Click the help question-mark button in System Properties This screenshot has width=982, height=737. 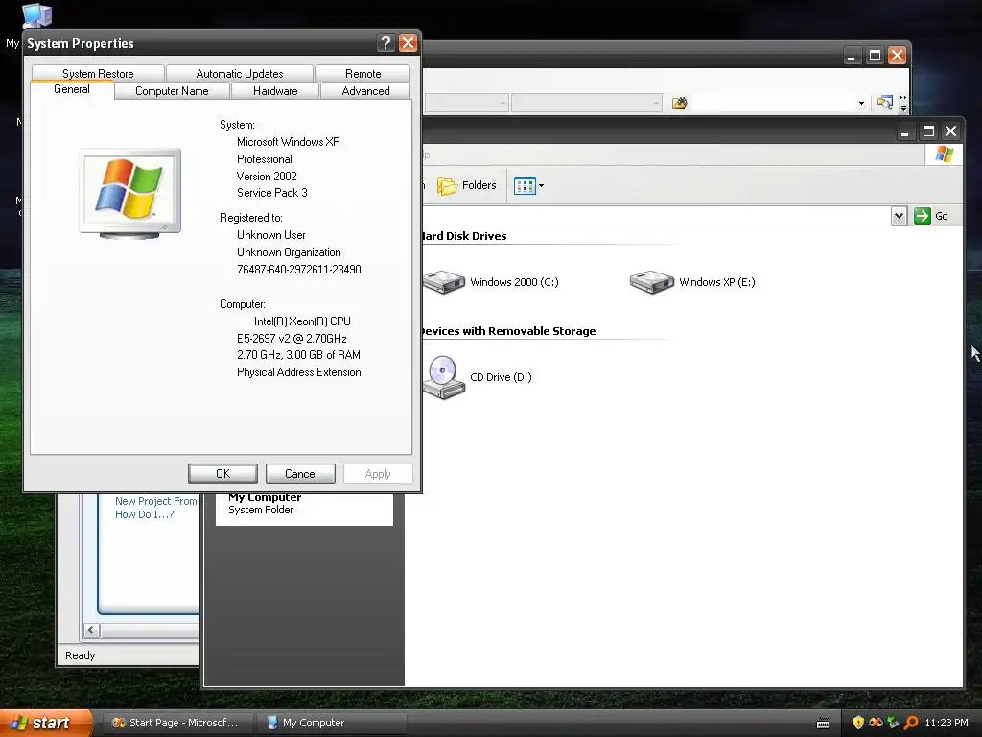tap(386, 42)
